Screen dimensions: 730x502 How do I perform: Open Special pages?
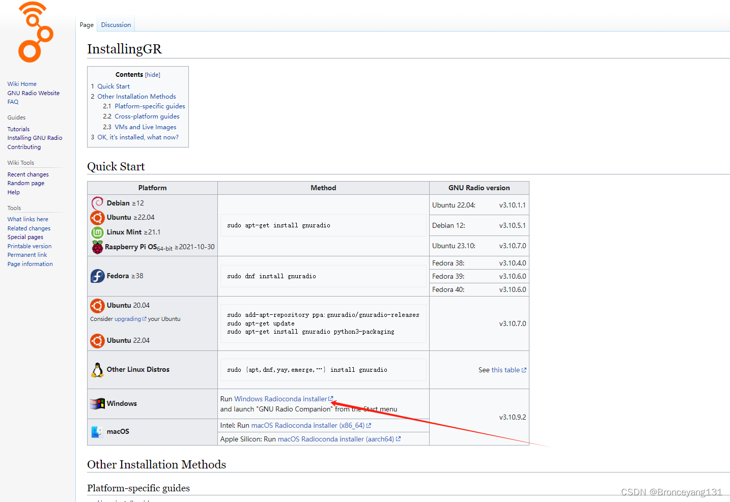(x=25, y=237)
